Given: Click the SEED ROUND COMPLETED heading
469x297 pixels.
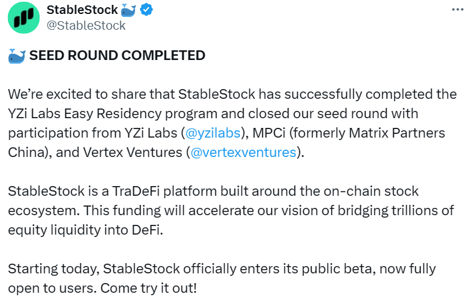Looking at the screenshot, I should point(117,56).
